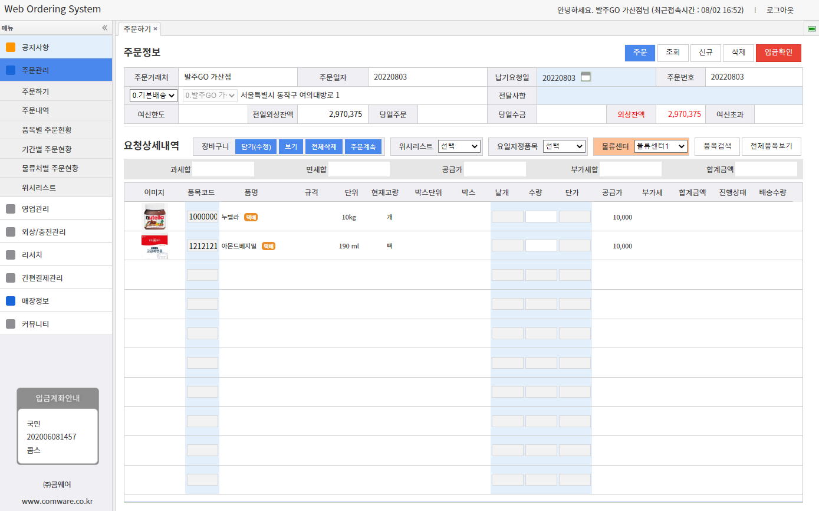Image resolution: width=819 pixels, height=511 pixels.
Task: Click the 합계금액 total field
Action: point(766,169)
